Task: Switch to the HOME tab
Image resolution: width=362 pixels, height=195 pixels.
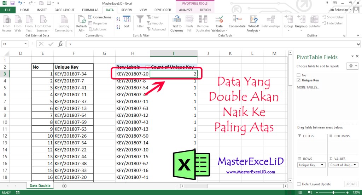Action: tap(25, 10)
